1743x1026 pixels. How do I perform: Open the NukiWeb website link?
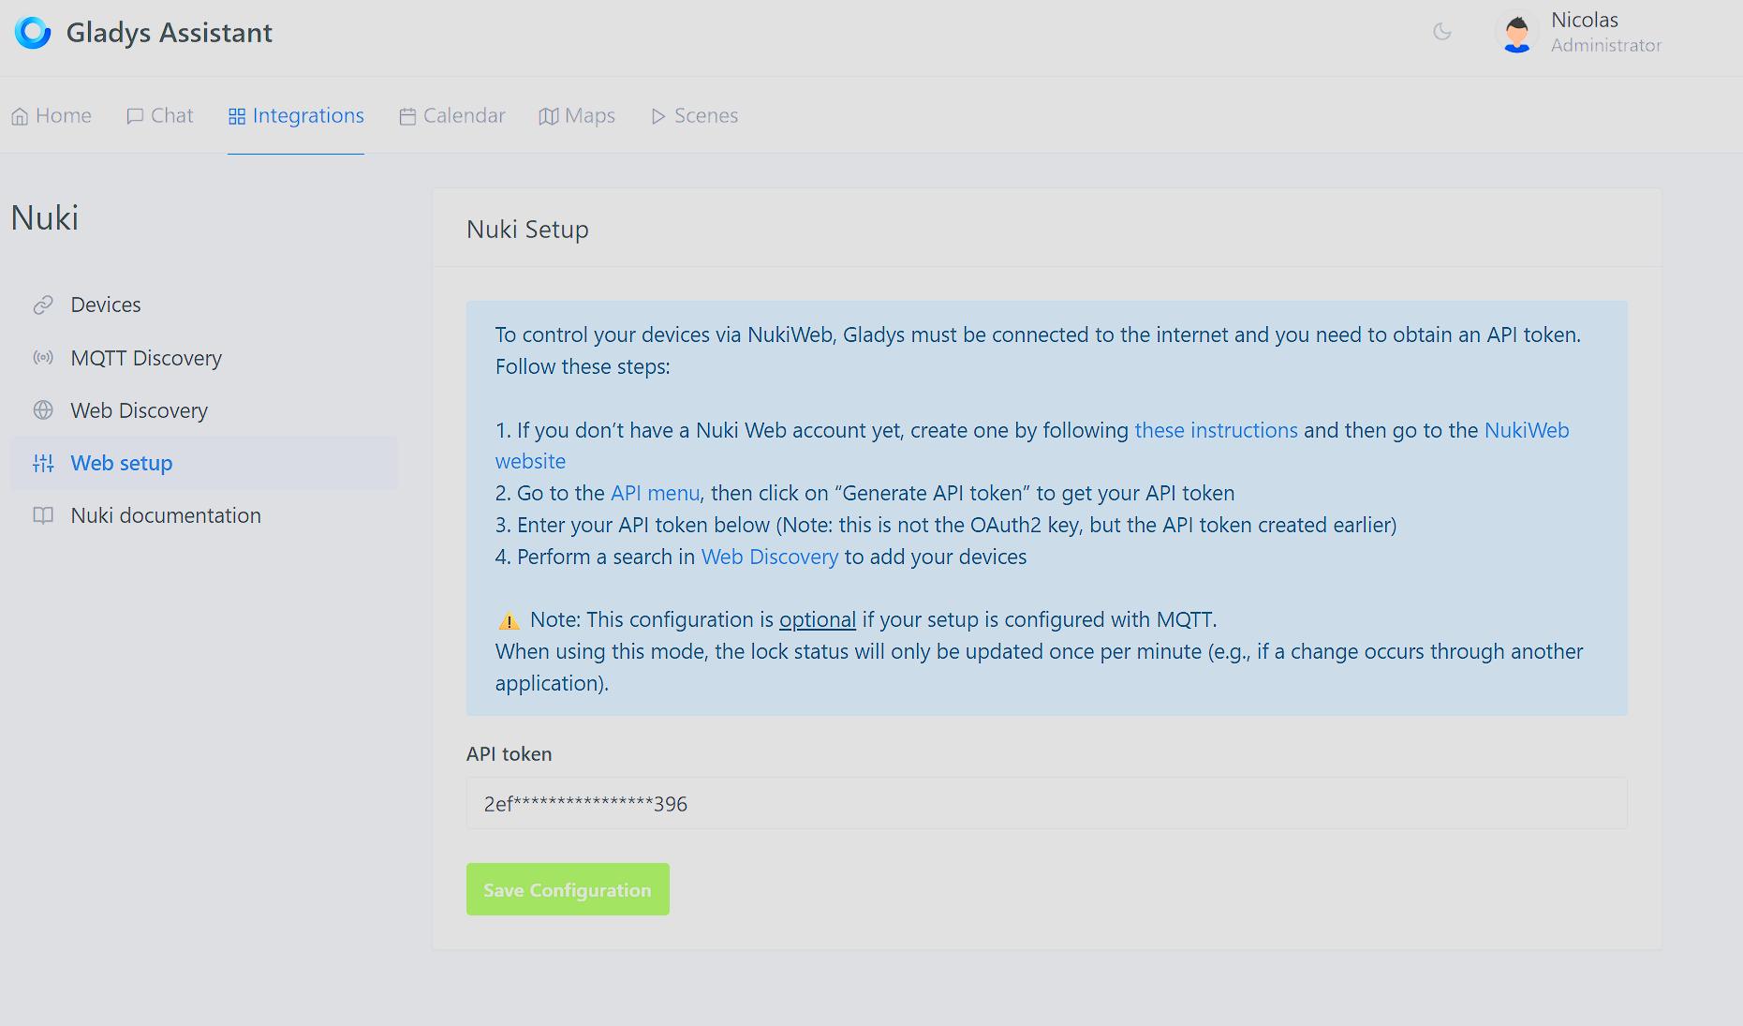1527,430
